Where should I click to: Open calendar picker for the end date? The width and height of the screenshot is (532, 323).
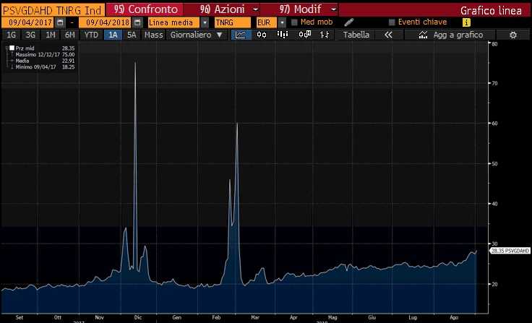tap(136, 22)
